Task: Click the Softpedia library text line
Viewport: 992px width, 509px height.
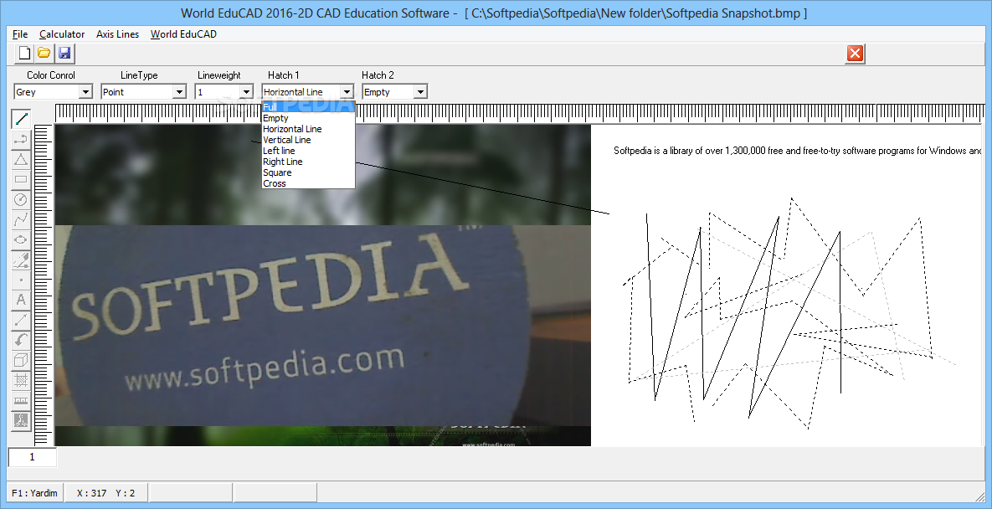Action: pos(798,151)
